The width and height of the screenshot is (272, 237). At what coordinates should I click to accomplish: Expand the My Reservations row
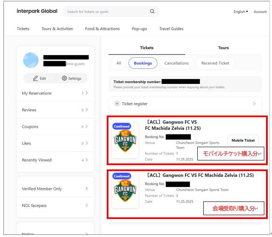coord(87,93)
